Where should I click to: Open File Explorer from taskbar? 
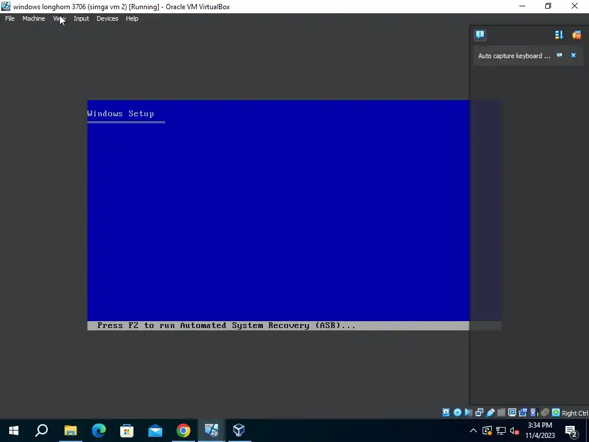(x=70, y=430)
